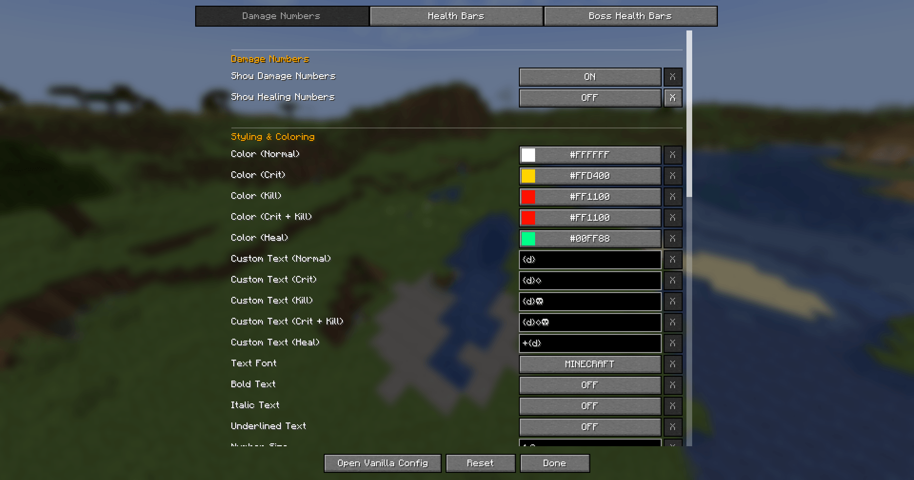Click the X reset icon for Color (Normal)

point(673,155)
